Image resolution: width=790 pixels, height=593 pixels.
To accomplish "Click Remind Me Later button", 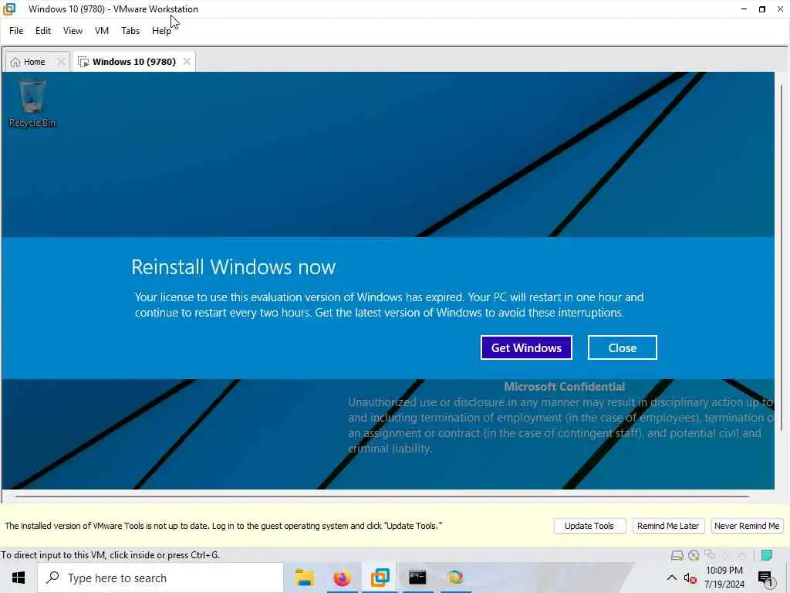I will pos(668,525).
